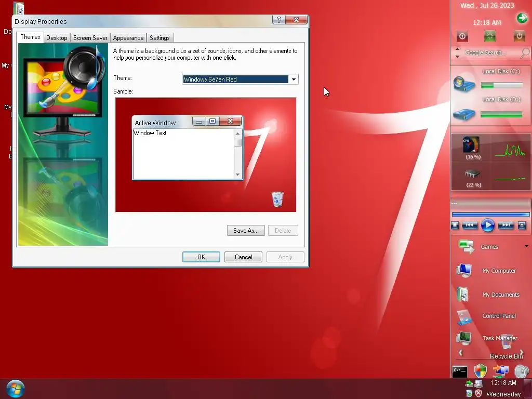The image size is (532, 399).
Task: Expand the Games dropdown arrow
Action: (x=527, y=246)
